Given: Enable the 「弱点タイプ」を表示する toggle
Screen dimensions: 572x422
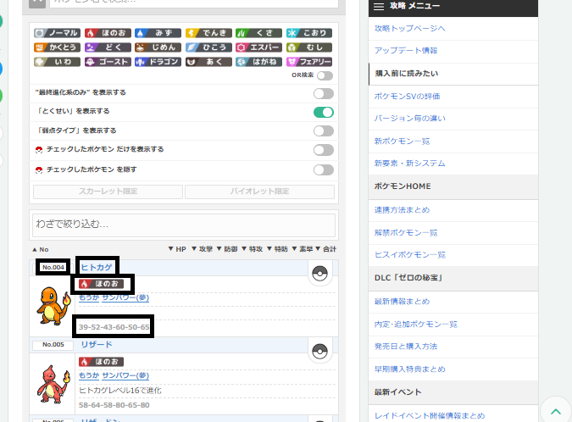Looking at the screenshot, I should pyautogui.click(x=323, y=130).
